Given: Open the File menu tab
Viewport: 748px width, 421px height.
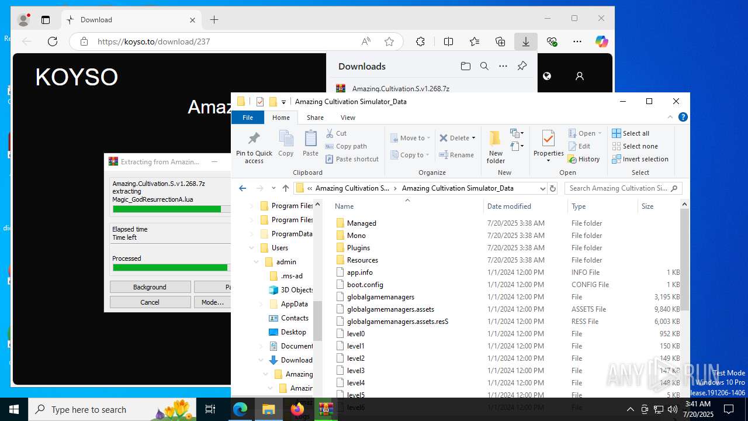Looking at the screenshot, I should [x=248, y=118].
